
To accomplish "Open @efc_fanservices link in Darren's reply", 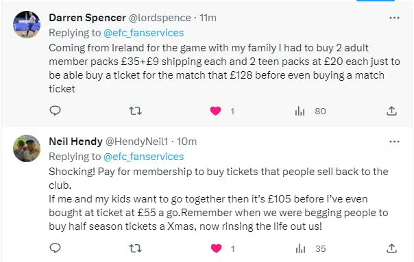I will tap(144, 33).
